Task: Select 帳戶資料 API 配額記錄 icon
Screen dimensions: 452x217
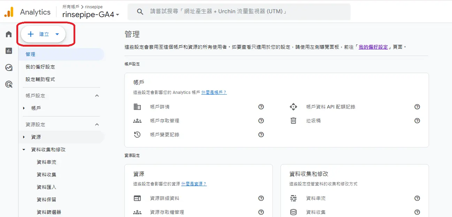Action: [x=293, y=107]
